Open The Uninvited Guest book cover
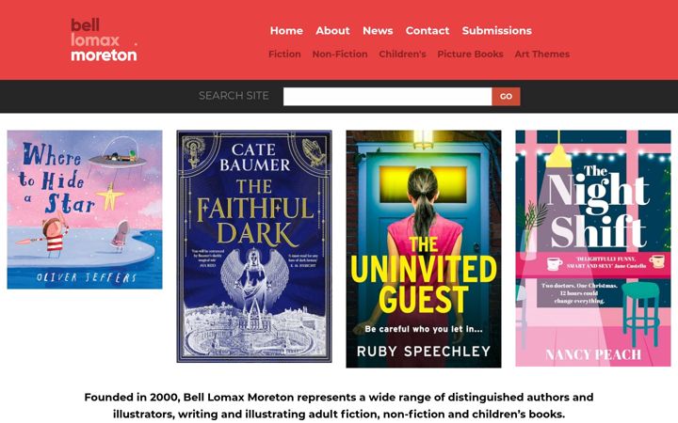The width and height of the screenshot is (678, 423). (424, 249)
